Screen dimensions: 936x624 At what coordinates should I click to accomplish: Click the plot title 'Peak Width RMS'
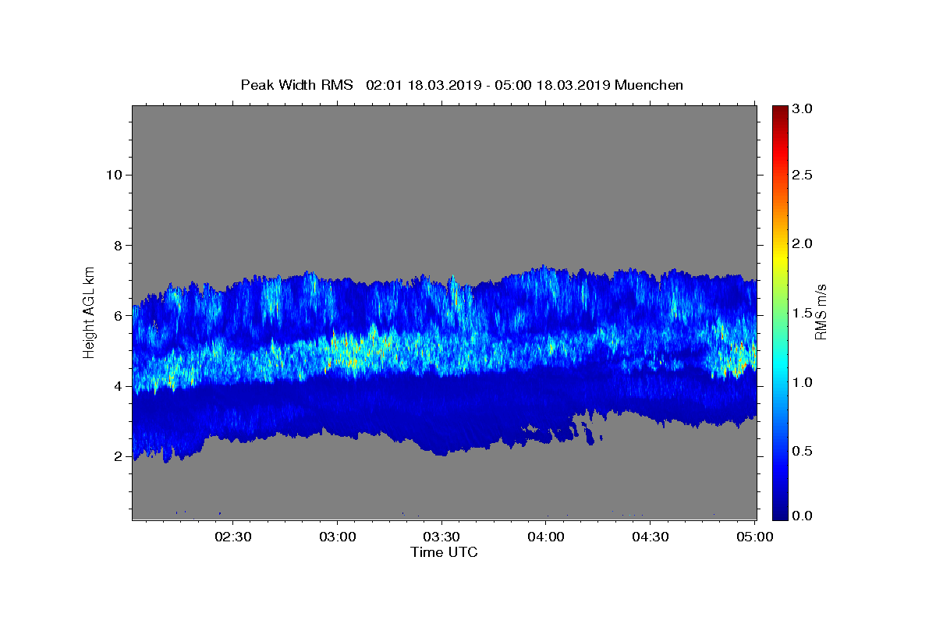[296, 85]
